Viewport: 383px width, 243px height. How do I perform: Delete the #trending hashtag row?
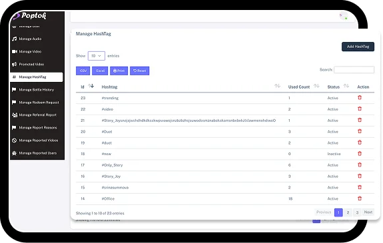click(360, 98)
